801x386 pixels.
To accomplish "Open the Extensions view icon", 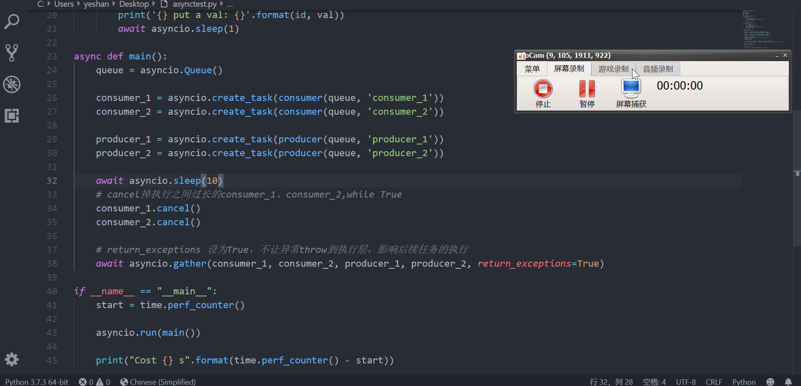I will pos(12,116).
